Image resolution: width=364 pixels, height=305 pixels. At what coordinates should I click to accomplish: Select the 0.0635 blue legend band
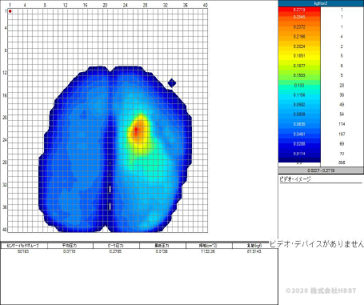pos(299,124)
